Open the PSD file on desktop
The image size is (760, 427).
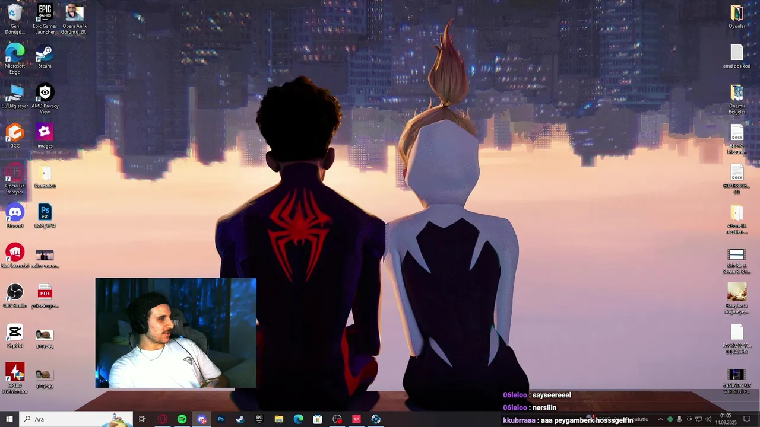[x=45, y=216]
